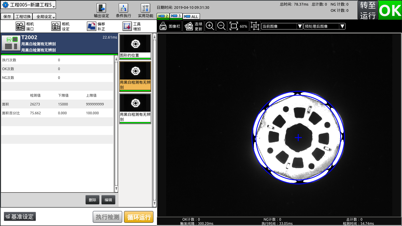This screenshot has width=402, height=226.
Task: Click the region layout icon next to 60%
Action: (x=255, y=26)
